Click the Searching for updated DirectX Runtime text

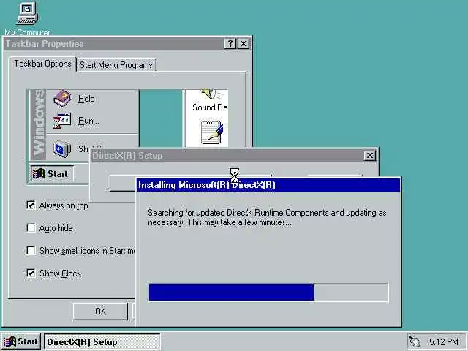(267, 218)
